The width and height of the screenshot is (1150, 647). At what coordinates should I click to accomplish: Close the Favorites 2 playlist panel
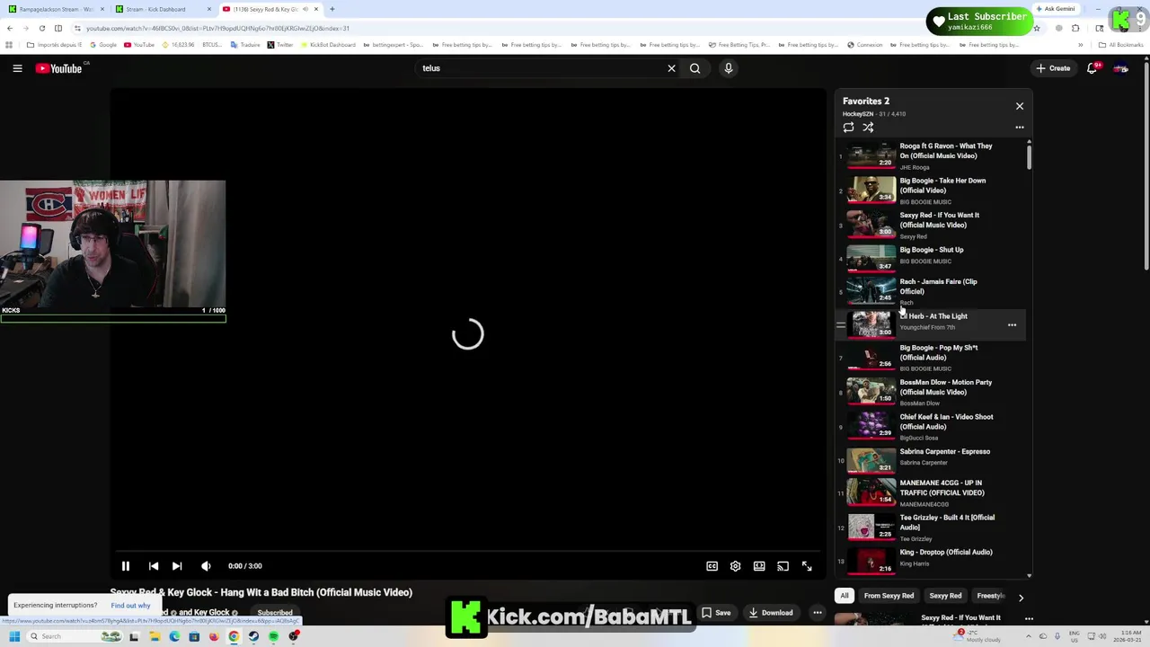click(x=1020, y=106)
